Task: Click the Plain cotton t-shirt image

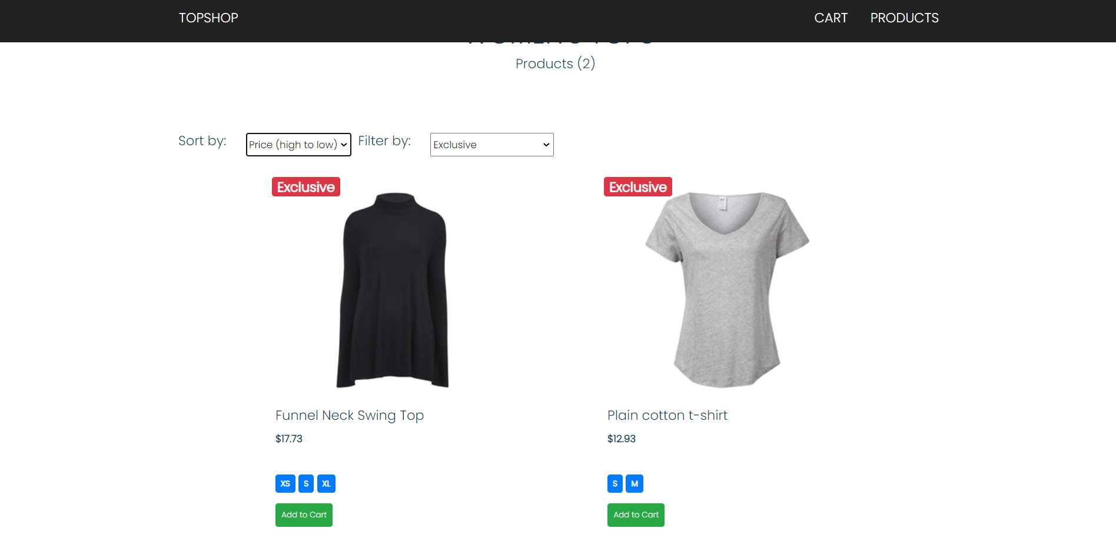Action: tap(725, 288)
